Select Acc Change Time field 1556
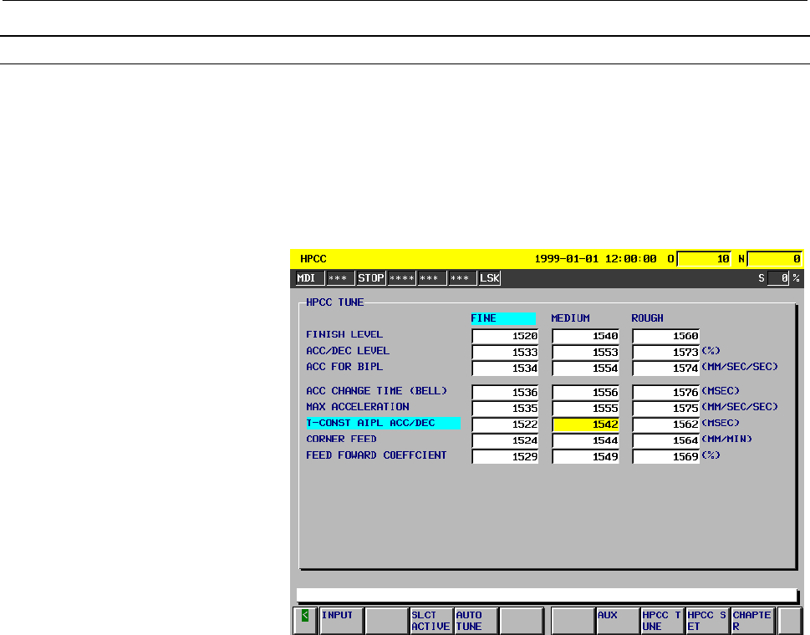 [x=585, y=393]
